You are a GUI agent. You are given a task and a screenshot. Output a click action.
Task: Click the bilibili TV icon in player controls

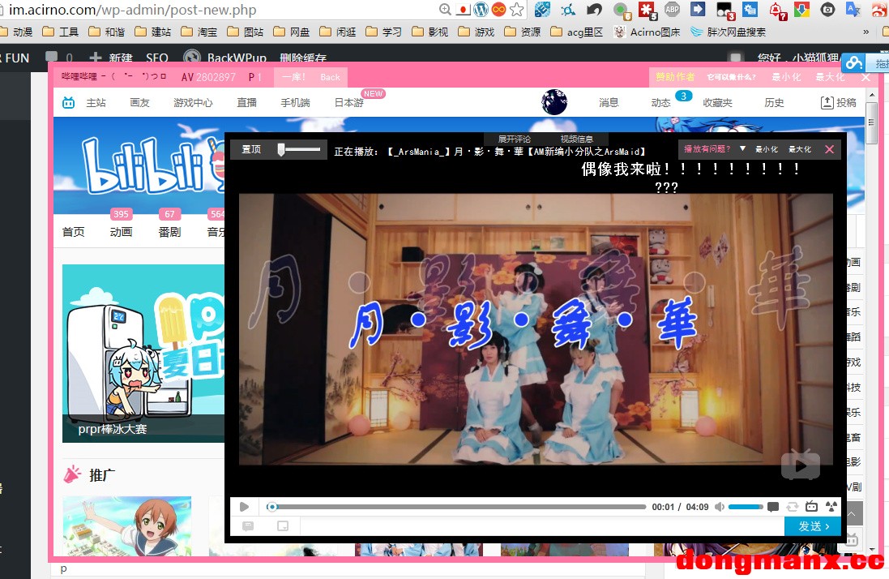811,507
